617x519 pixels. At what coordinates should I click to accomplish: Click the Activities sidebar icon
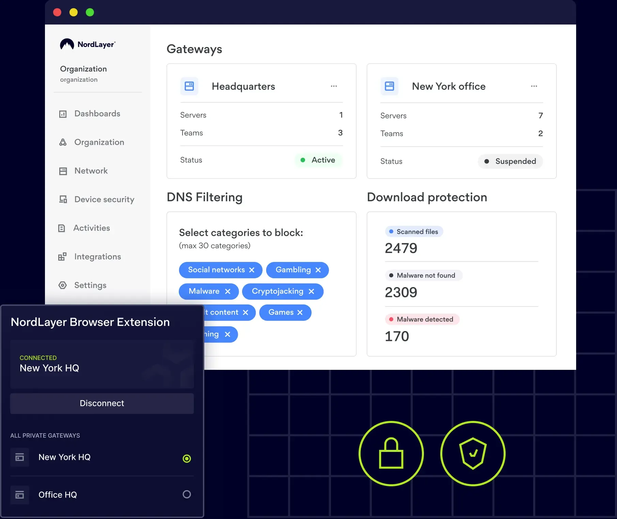coord(62,228)
